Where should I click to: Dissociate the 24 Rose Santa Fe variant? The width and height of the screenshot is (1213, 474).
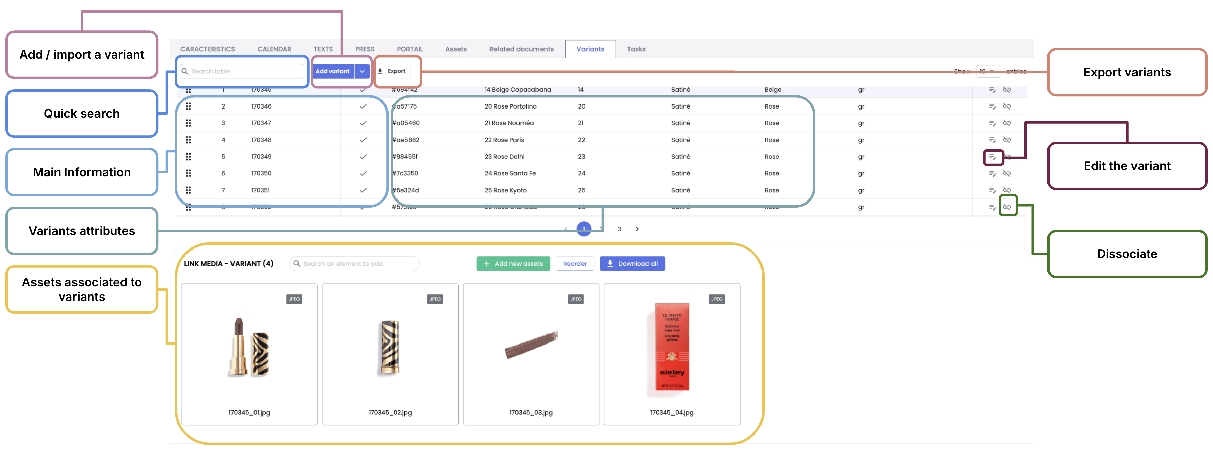click(1007, 174)
